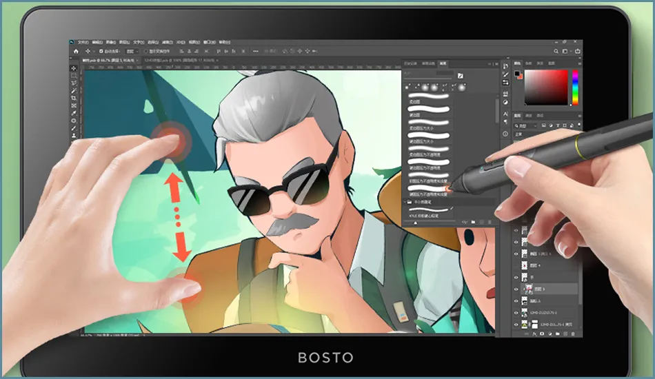Toggle the show transform controls checkbox

pos(145,51)
